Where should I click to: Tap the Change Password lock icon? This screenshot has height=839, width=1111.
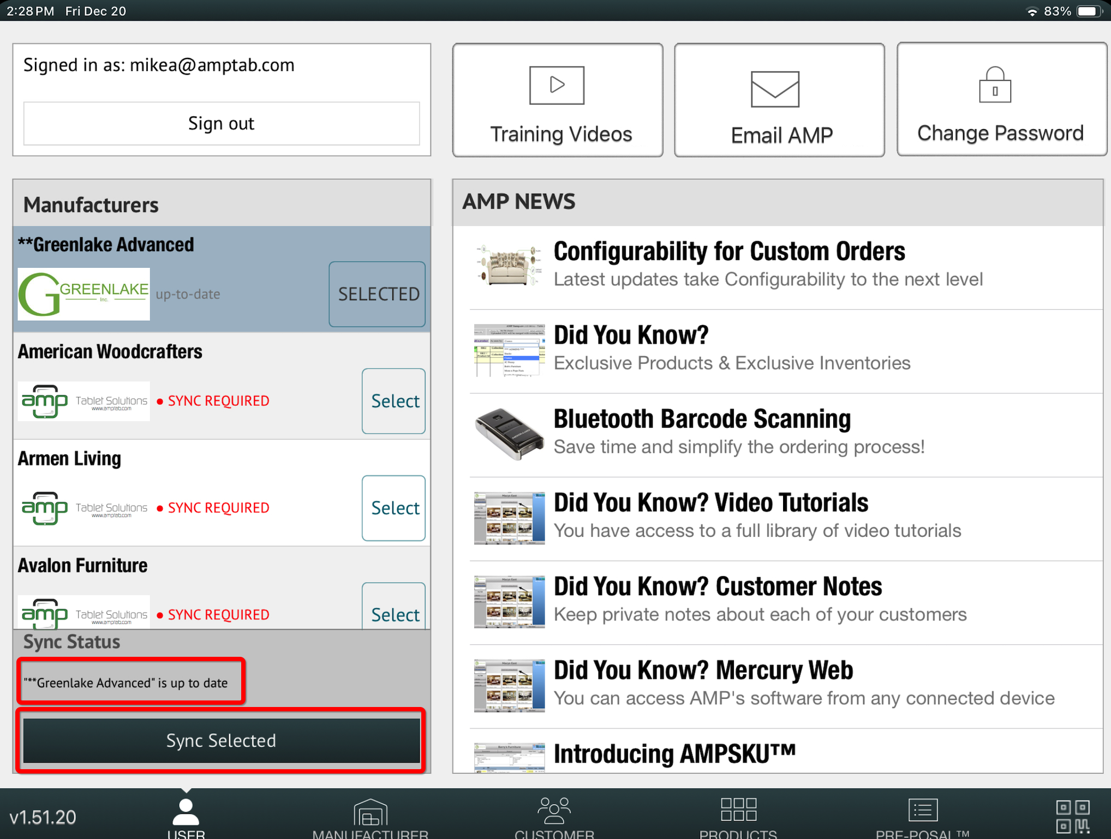click(994, 85)
